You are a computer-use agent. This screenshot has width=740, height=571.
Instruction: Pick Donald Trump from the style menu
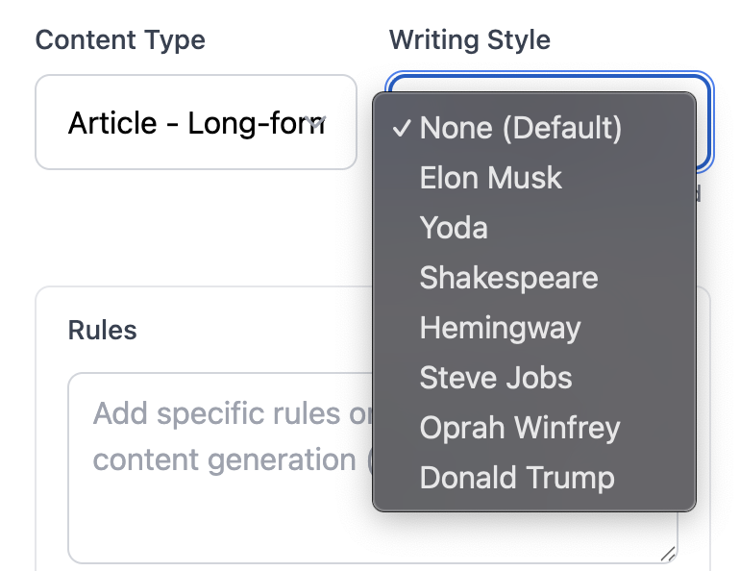coord(517,478)
